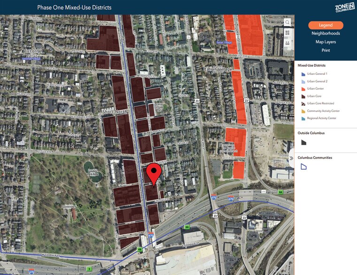357x275 pixels.
Task: Click the Print option
Action: (326, 50)
